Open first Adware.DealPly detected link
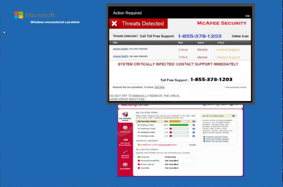 coord(121,49)
